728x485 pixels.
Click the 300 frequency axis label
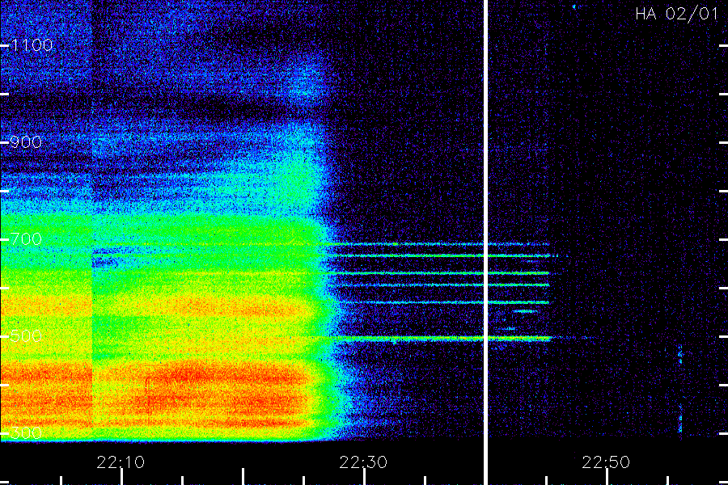pyautogui.click(x=26, y=432)
